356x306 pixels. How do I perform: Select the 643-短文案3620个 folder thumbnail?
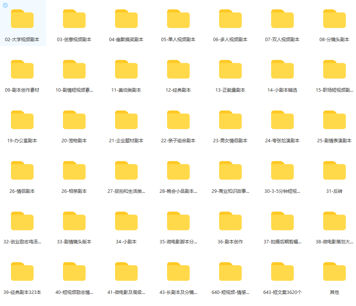coord(282,272)
